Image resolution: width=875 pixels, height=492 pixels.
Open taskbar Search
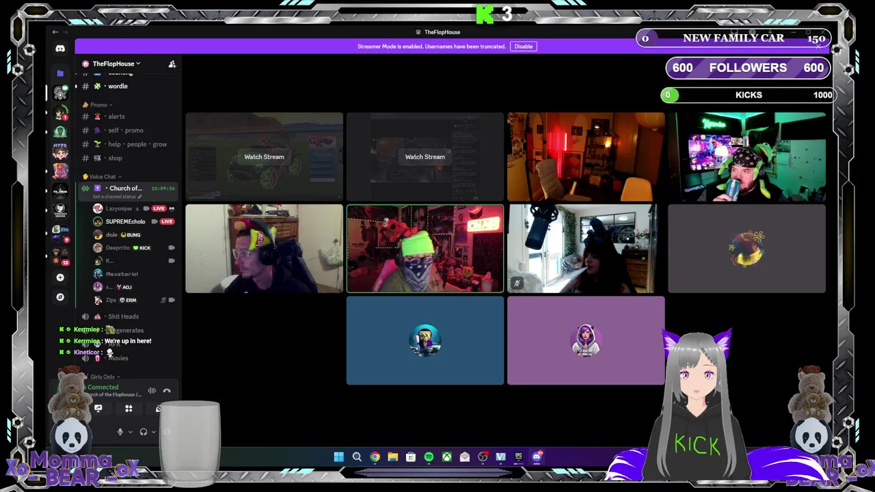click(357, 457)
